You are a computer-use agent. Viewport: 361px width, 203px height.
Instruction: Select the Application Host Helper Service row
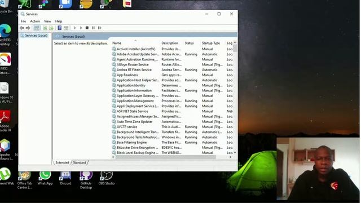(172, 80)
